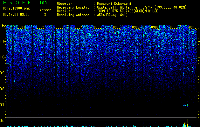Click the ICOM IC-575 receiver text

128,11
